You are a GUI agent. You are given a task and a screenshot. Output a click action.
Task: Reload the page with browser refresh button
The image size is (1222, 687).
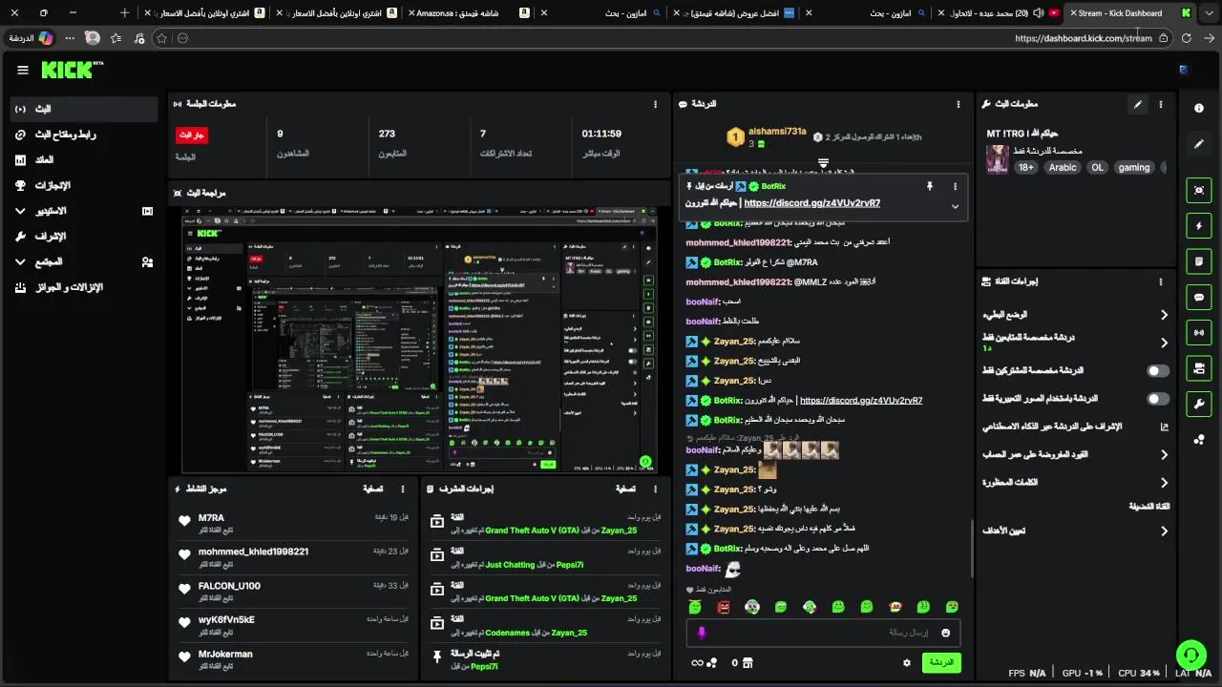coord(1187,38)
